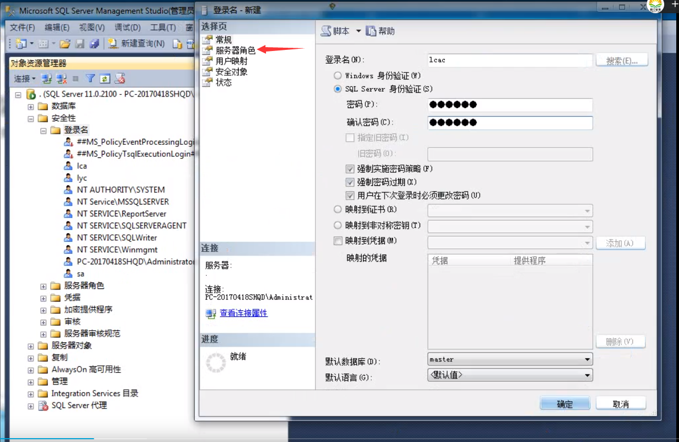Select NT SERVICE\ReportServer login row
The height and width of the screenshot is (442, 679).
[122, 214]
